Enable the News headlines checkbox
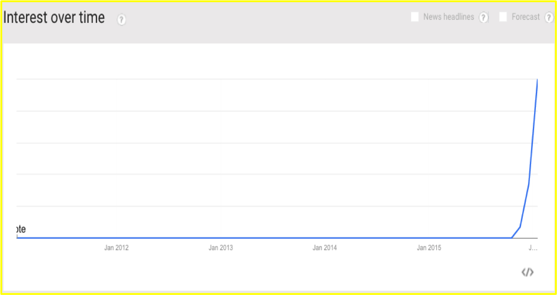 click(415, 17)
